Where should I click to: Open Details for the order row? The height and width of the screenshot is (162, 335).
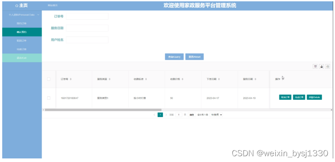(x=314, y=97)
